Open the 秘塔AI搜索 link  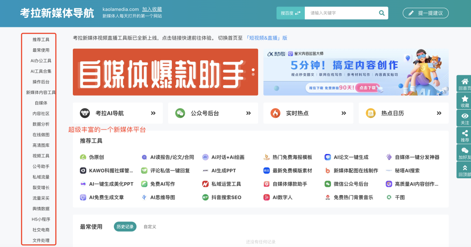407,170
